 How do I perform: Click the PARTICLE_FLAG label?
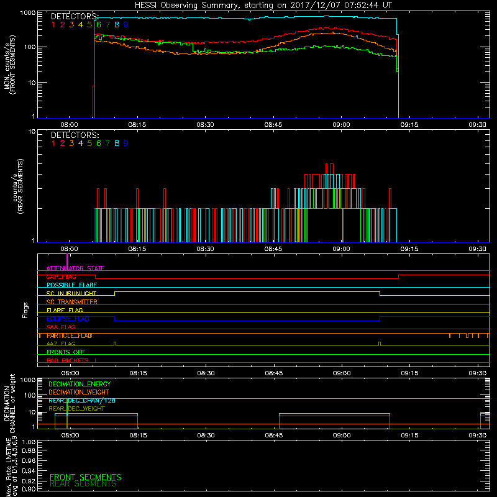click(x=70, y=335)
